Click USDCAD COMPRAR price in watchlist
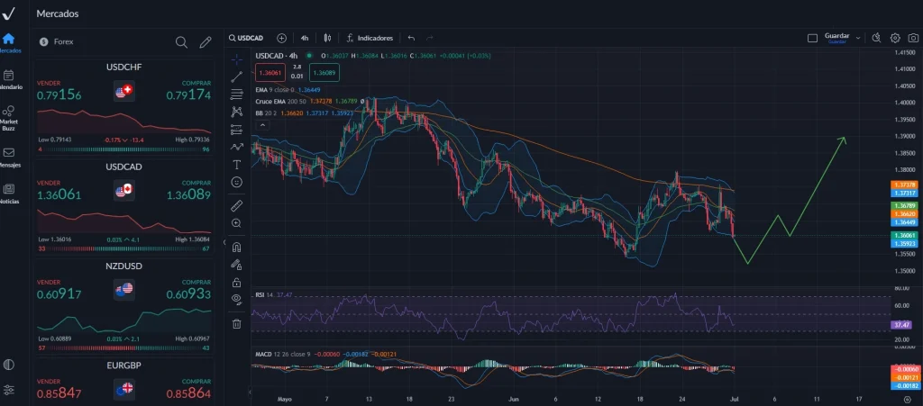The width and height of the screenshot is (923, 406). click(188, 194)
